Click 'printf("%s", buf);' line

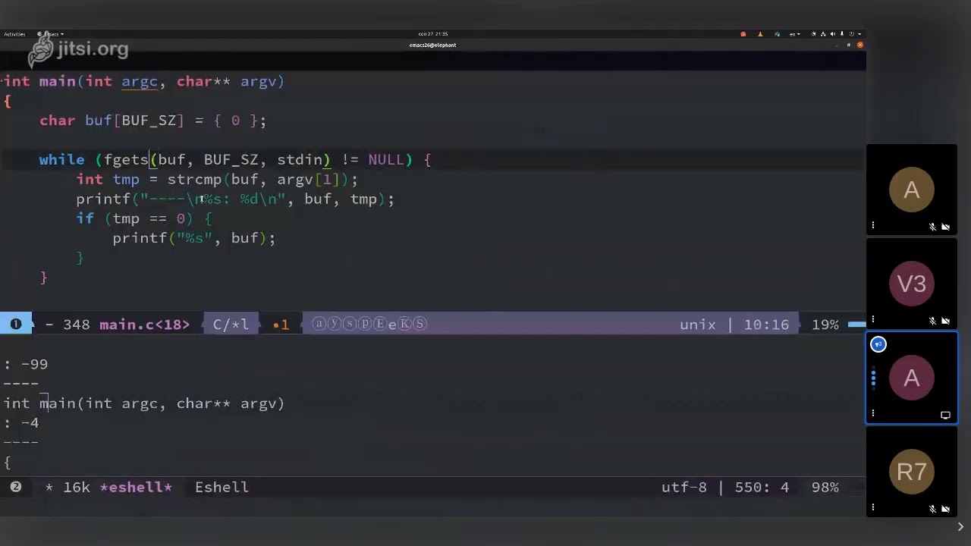pos(194,238)
